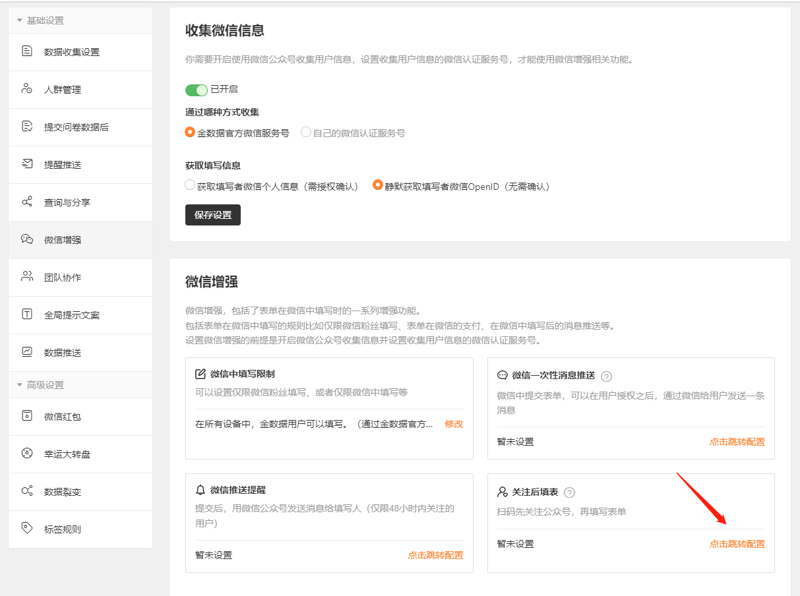The height and width of the screenshot is (596, 800).
Task: Select 金数据官方微信服务号 radio option
Action: tap(191, 132)
